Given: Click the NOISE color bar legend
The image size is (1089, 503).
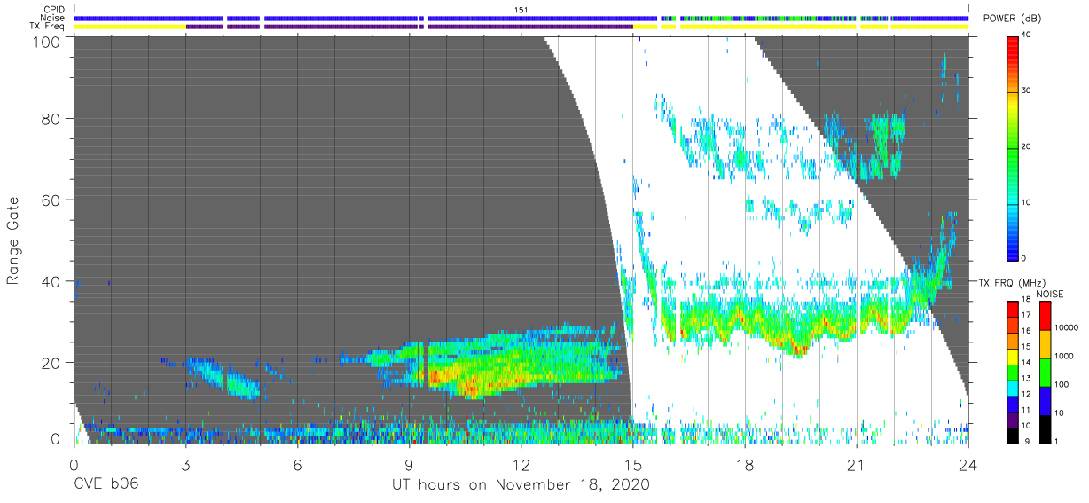Looking at the screenshot, I should (x=1045, y=372).
